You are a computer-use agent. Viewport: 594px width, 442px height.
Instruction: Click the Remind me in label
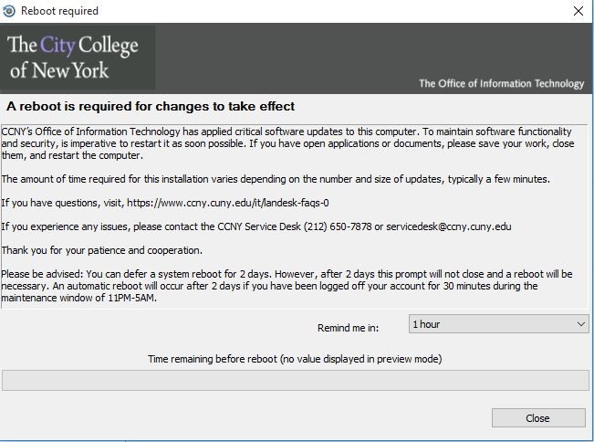tap(348, 328)
